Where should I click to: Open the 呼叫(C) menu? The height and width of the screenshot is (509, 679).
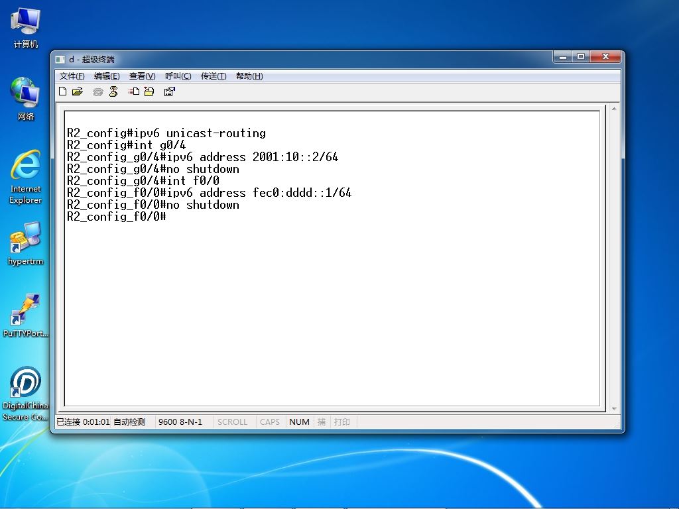click(x=178, y=76)
